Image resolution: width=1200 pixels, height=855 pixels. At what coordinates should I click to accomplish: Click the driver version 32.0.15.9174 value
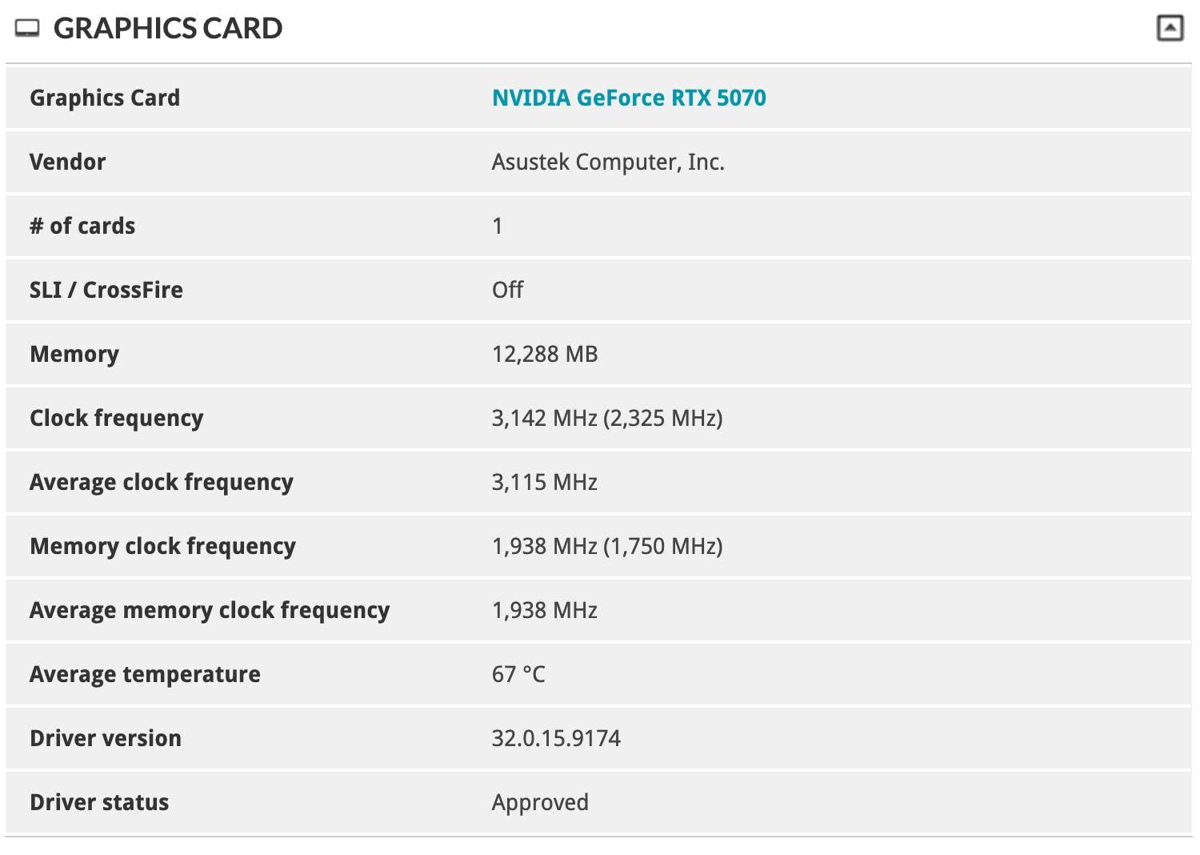click(x=556, y=738)
